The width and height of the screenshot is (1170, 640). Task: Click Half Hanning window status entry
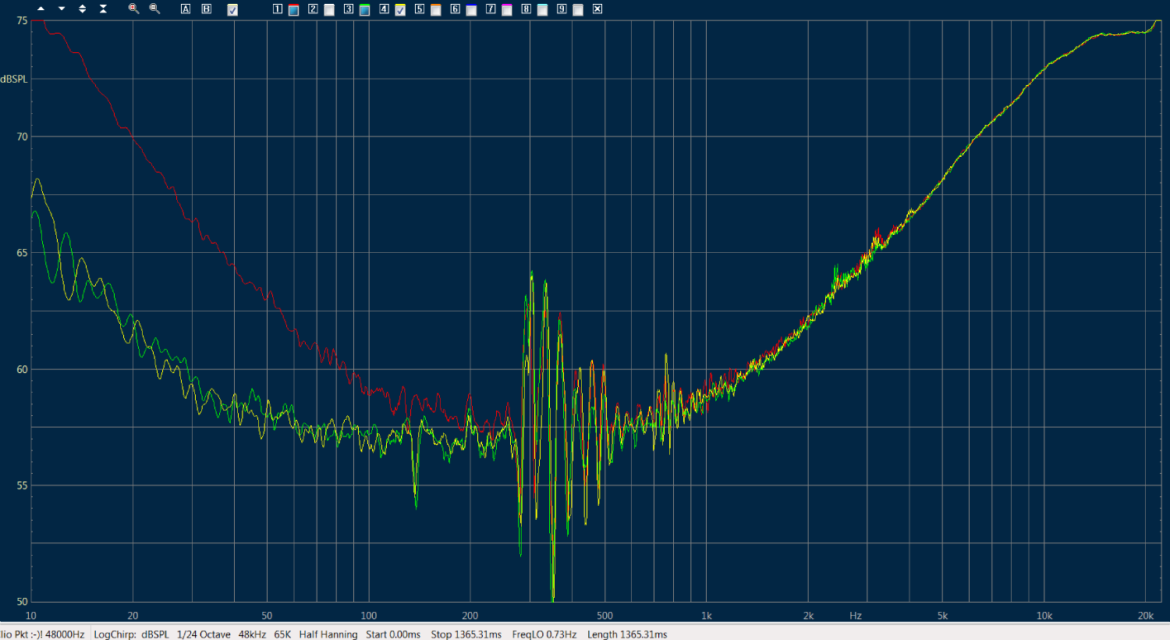(328, 635)
